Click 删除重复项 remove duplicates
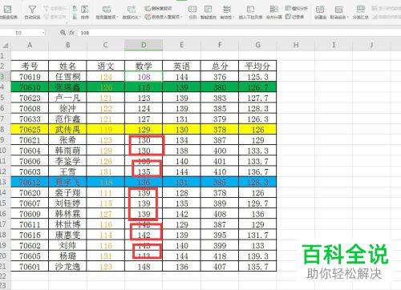This screenshot has height=290, width=401. (x=158, y=9)
